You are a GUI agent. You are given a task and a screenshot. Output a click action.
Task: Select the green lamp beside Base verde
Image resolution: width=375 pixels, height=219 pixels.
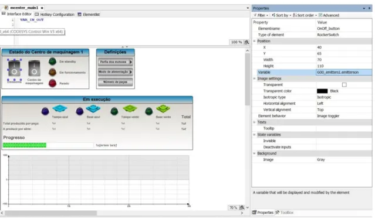click(x=148, y=111)
